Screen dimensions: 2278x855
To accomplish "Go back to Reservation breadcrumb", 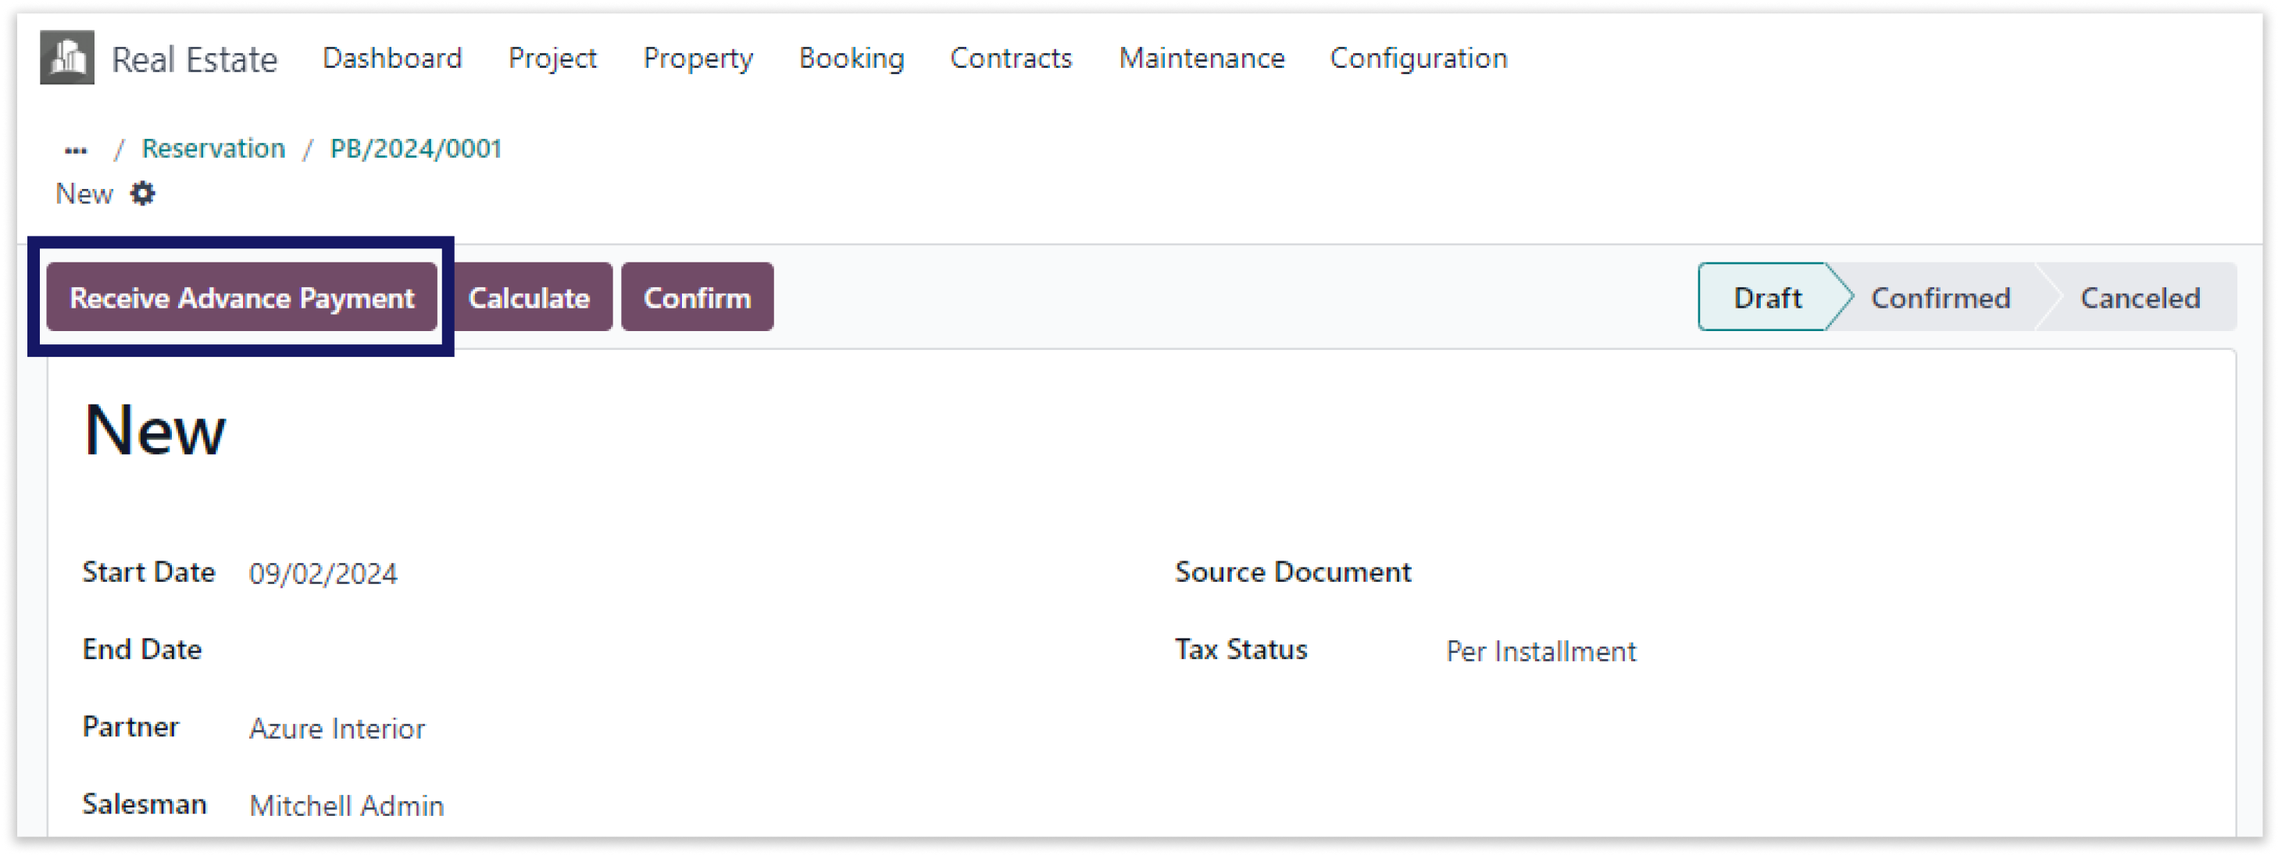I will click(213, 148).
